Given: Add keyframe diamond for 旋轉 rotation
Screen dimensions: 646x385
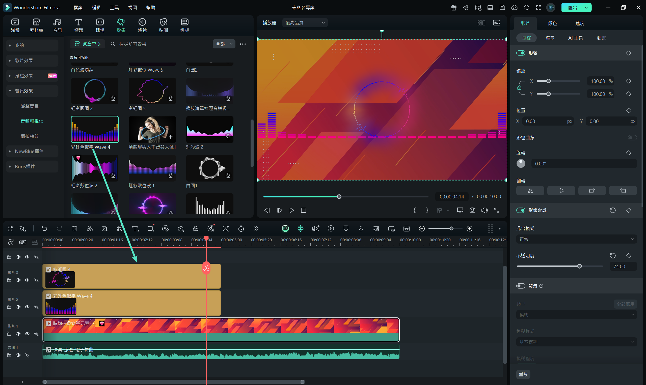Looking at the screenshot, I should click(x=629, y=153).
